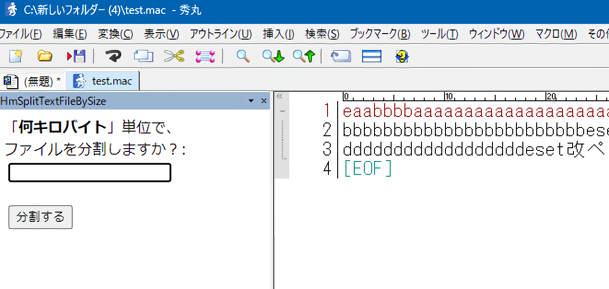Find previous with magnifier up-arrow icon
Image resolution: width=609 pixels, height=289 pixels.
click(x=304, y=56)
